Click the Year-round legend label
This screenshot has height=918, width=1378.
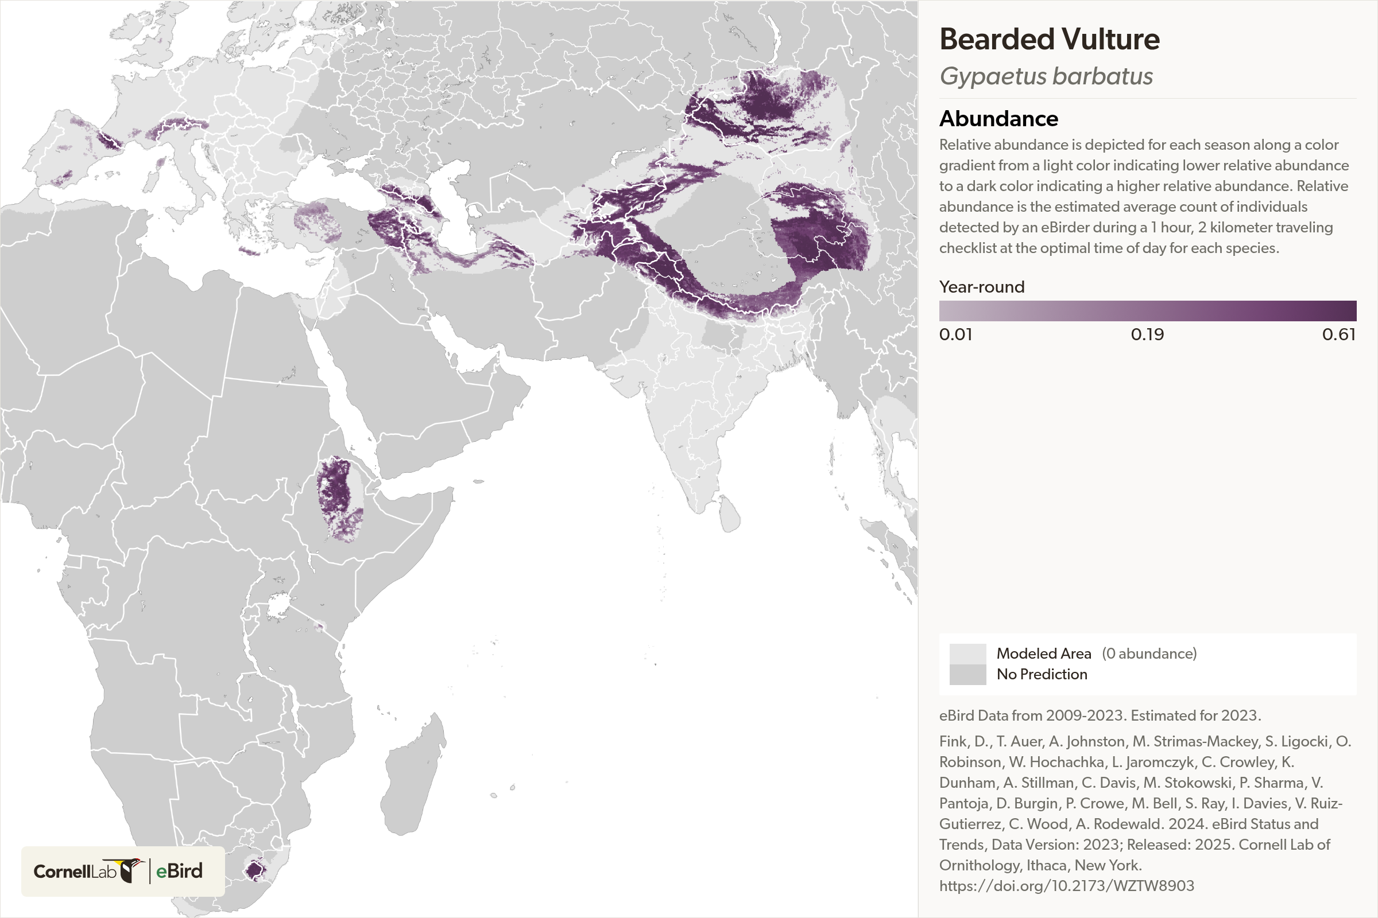tap(981, 287)
